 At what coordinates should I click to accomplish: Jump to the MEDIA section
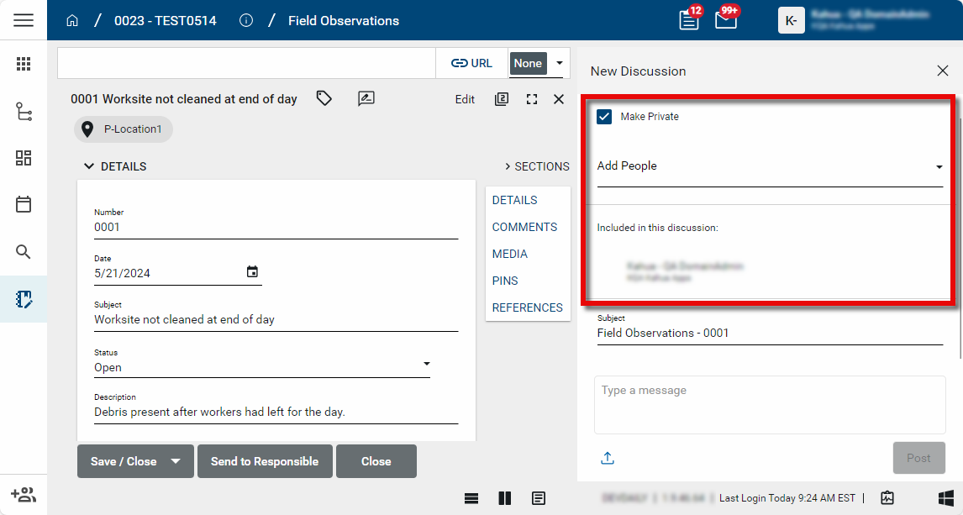(510, 254)
